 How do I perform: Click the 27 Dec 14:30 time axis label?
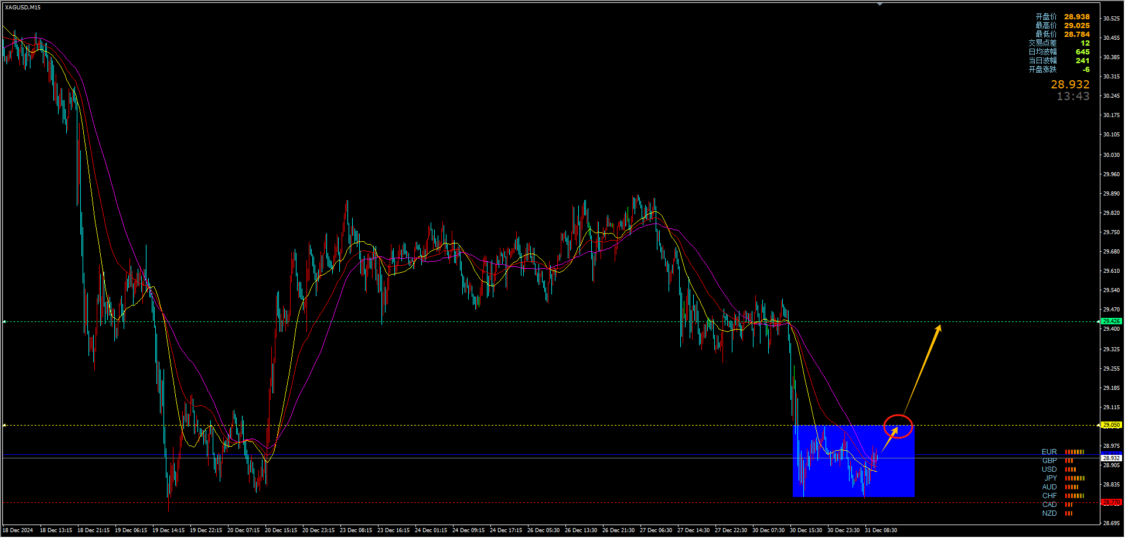pyautogui.click(x=694, y=530)
